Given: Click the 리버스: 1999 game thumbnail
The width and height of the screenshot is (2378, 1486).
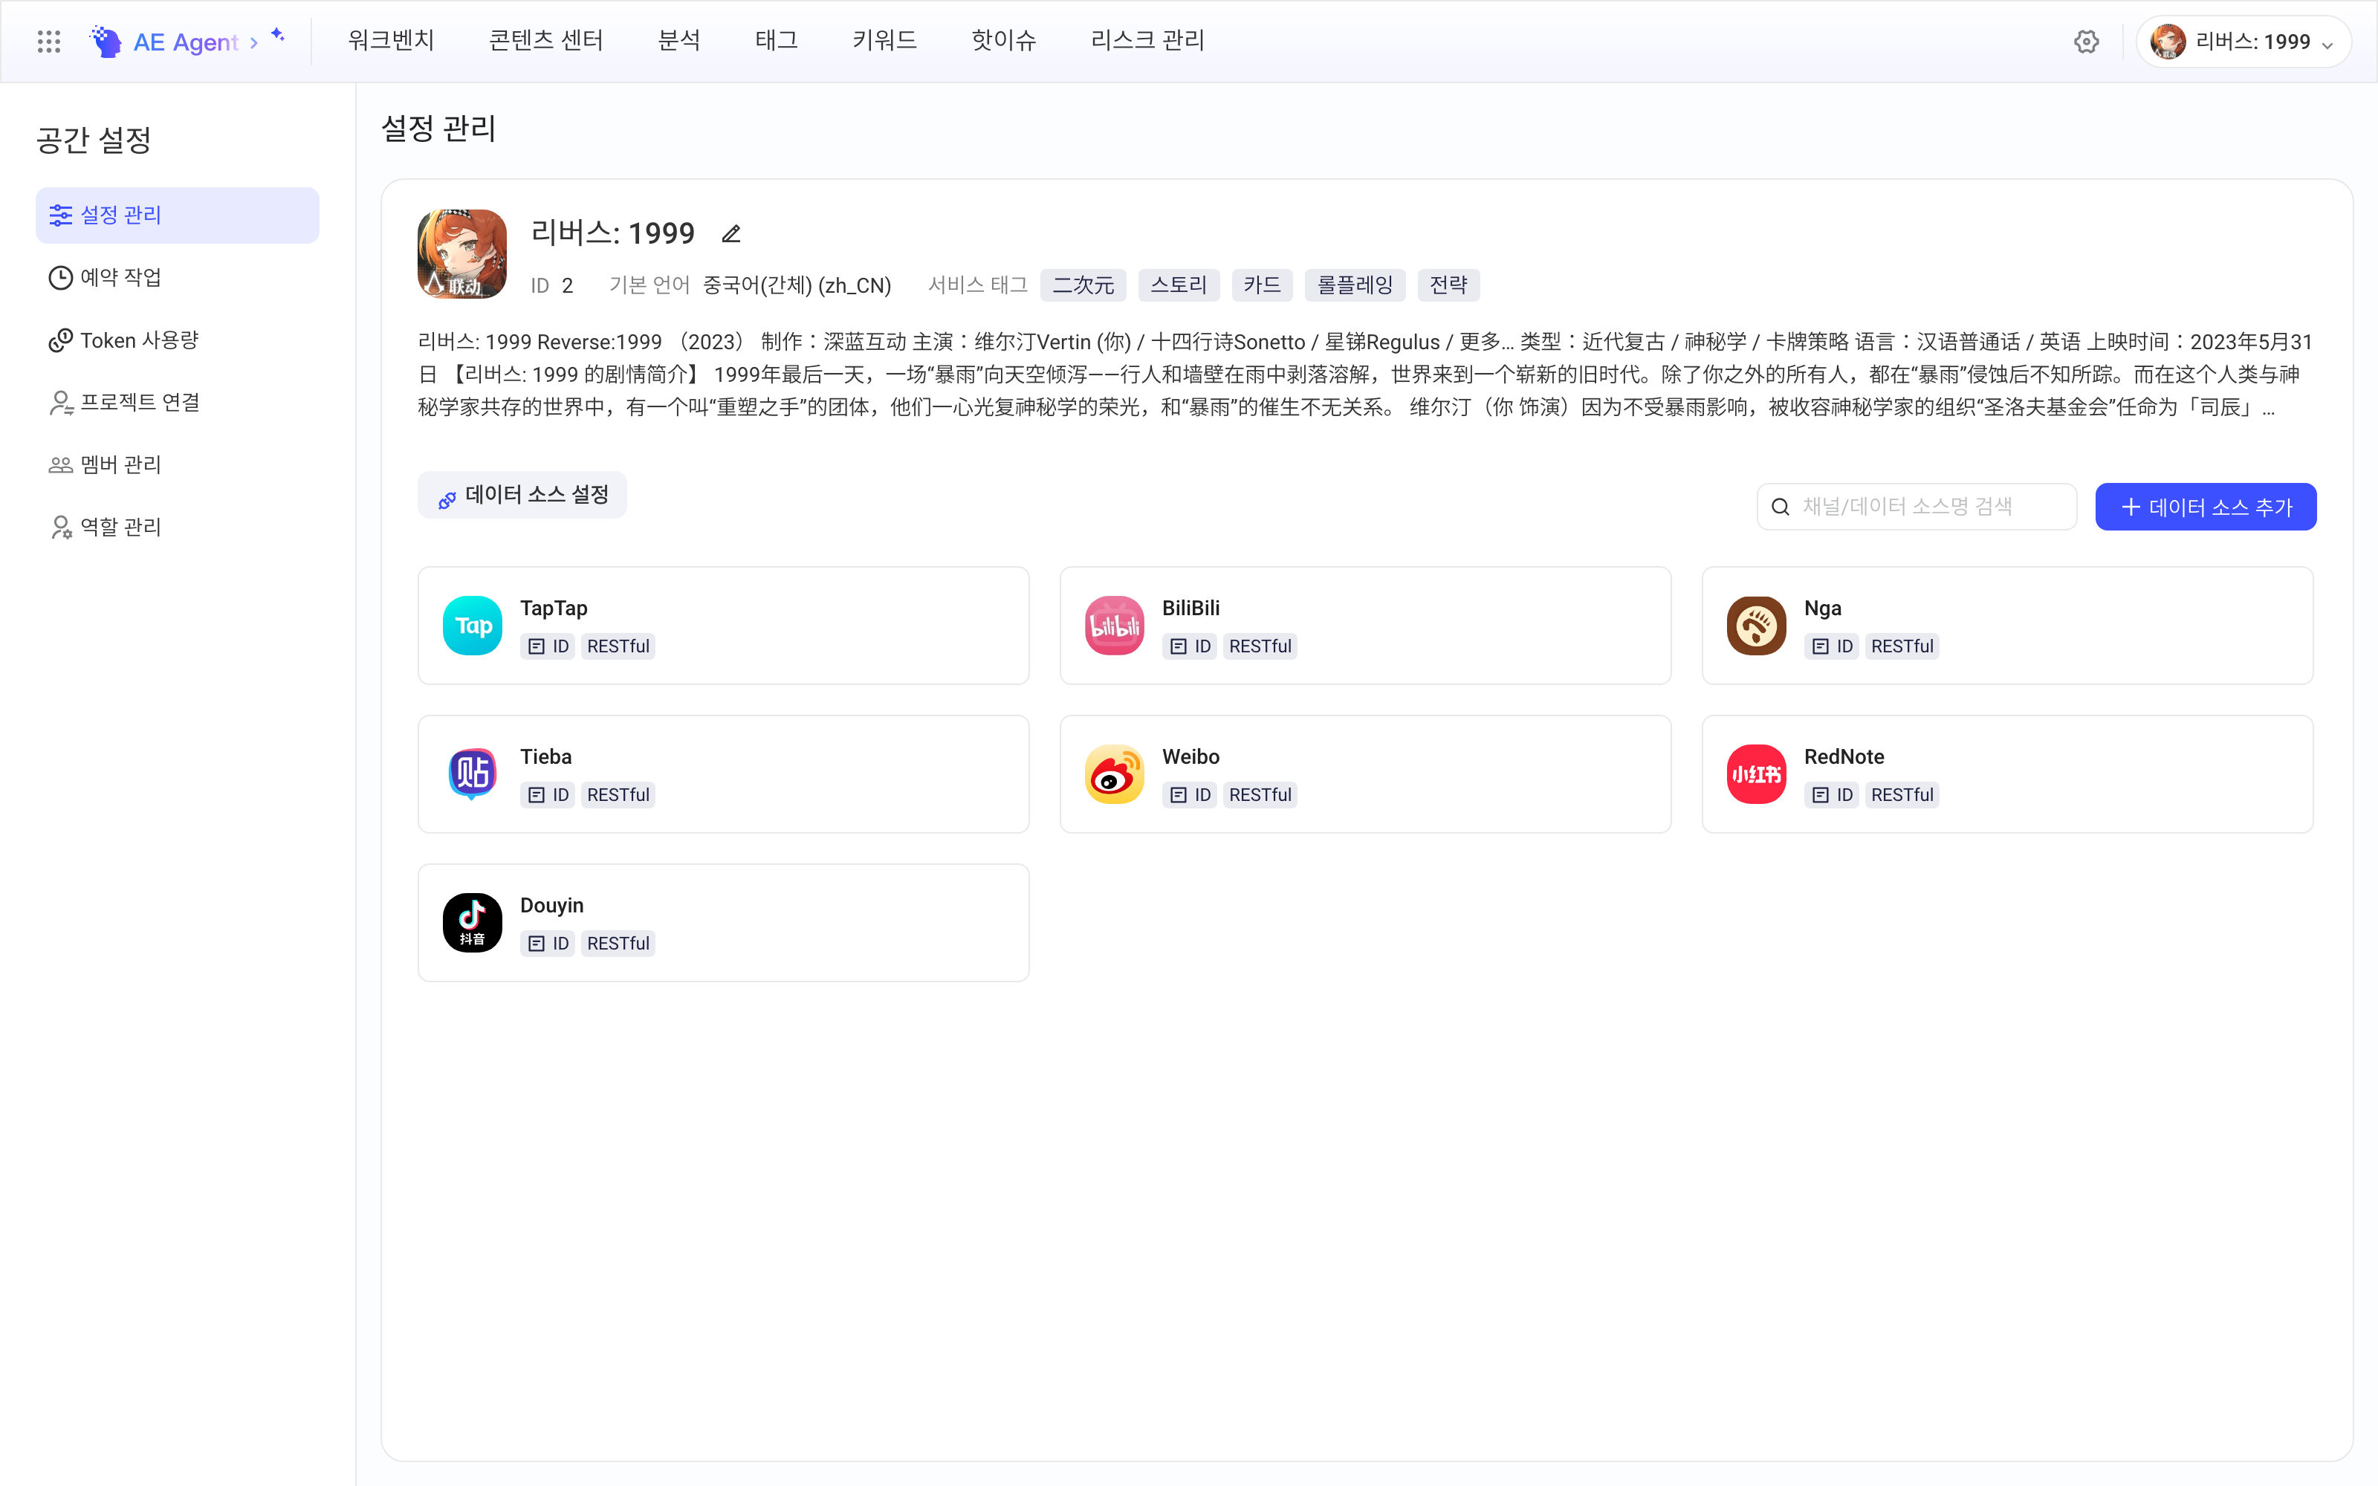Looking at the screenshot, I should click(x=461, y=253).
